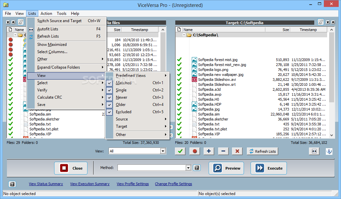Open the Action menu
Image resolution: width=341 pixels, height=199 pixels.
(x=46, y=14)
